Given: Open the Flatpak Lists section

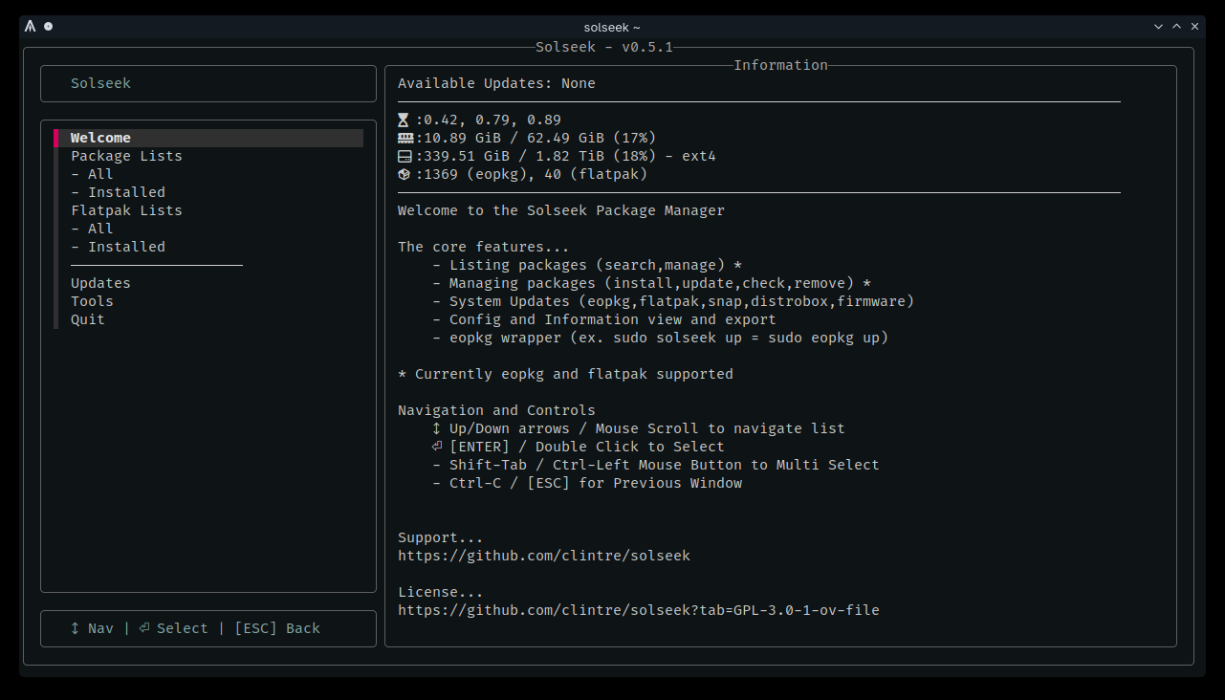Looking at the screenshot, I should [126, 210].
